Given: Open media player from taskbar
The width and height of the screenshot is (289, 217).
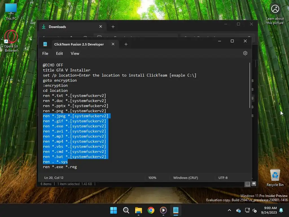Looking at the screenshot, I should (x=163, y=210).
